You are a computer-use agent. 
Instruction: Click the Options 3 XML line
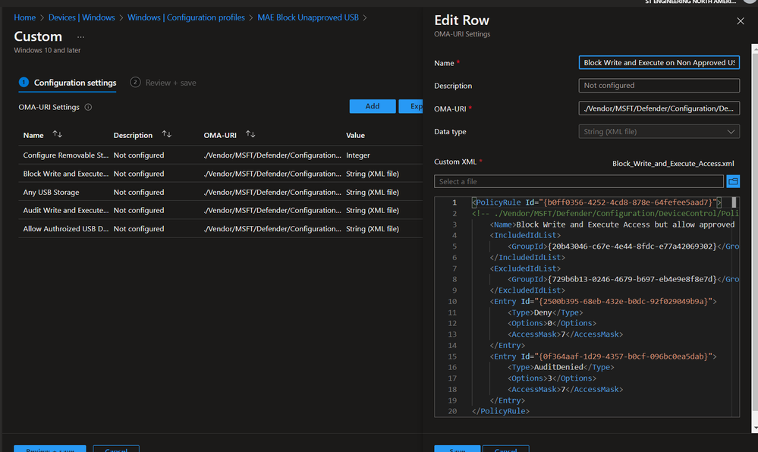coord(552,378)
